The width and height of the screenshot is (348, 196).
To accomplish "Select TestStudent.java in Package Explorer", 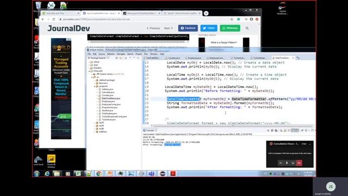I will pos(109,113).
